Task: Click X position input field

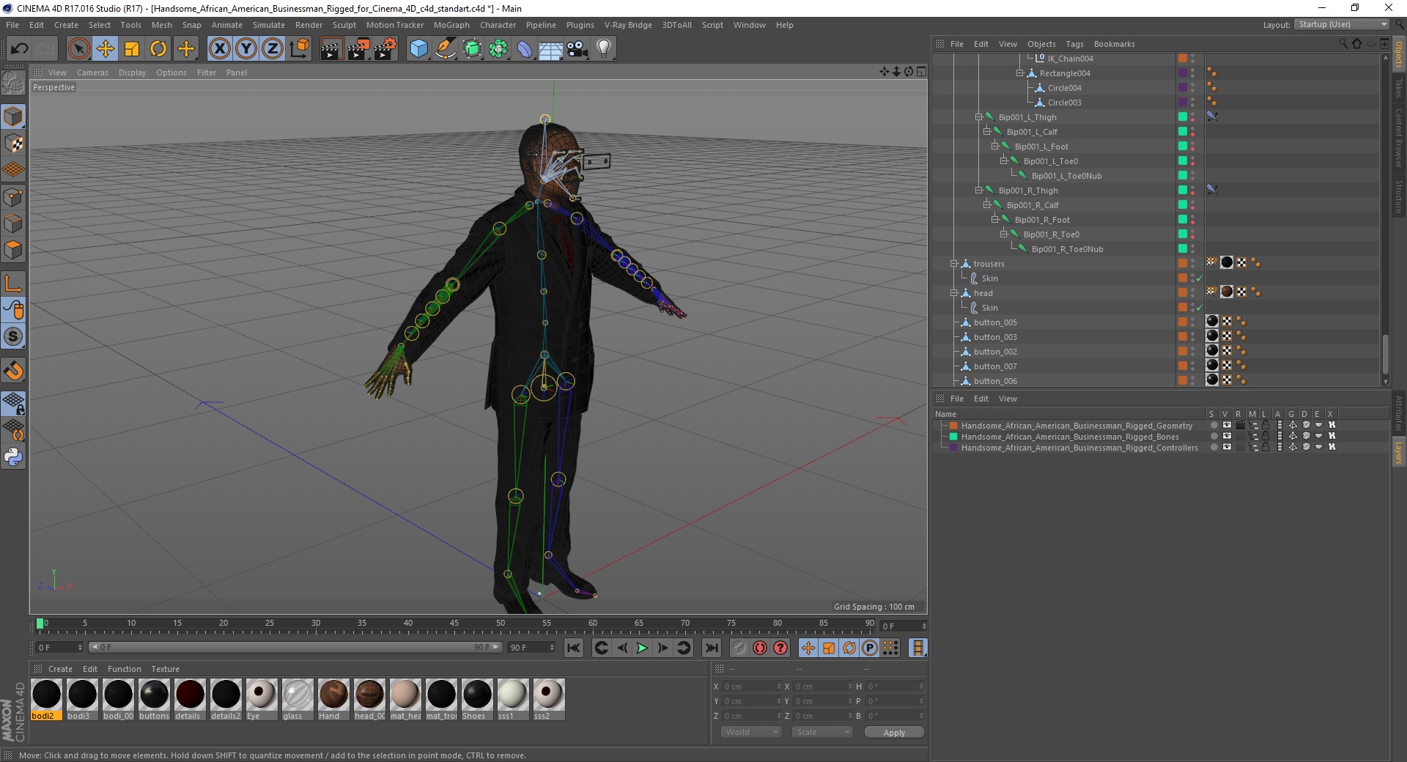Action: [751, 687]
